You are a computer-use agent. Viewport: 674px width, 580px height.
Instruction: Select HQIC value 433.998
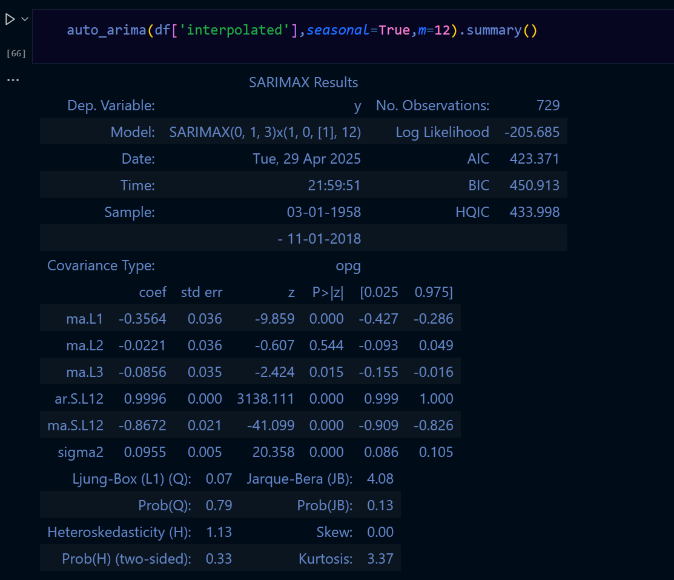tap(534, 212)
